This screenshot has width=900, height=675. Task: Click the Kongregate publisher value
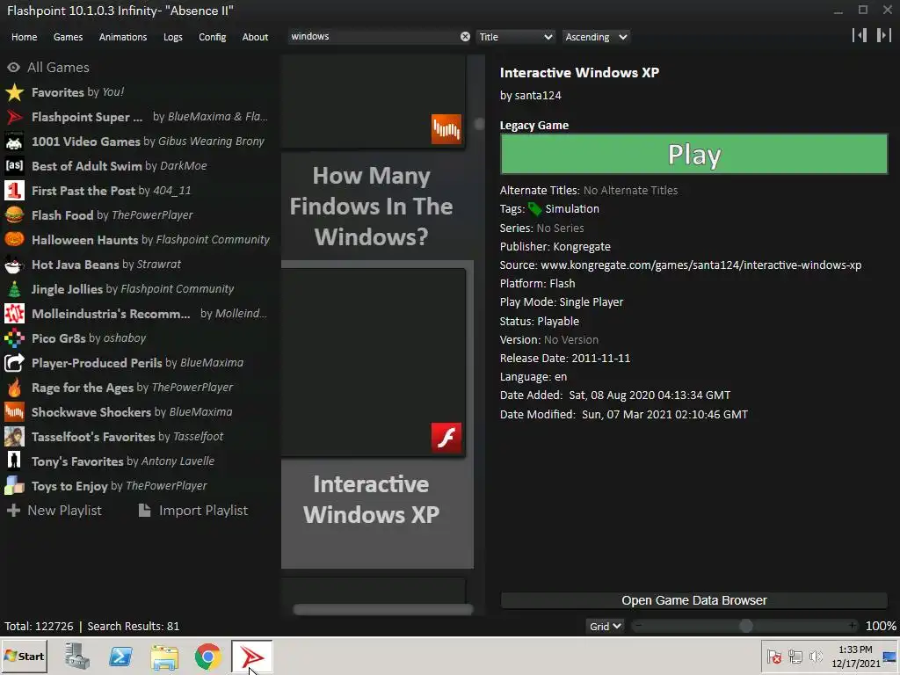[582, 247]
